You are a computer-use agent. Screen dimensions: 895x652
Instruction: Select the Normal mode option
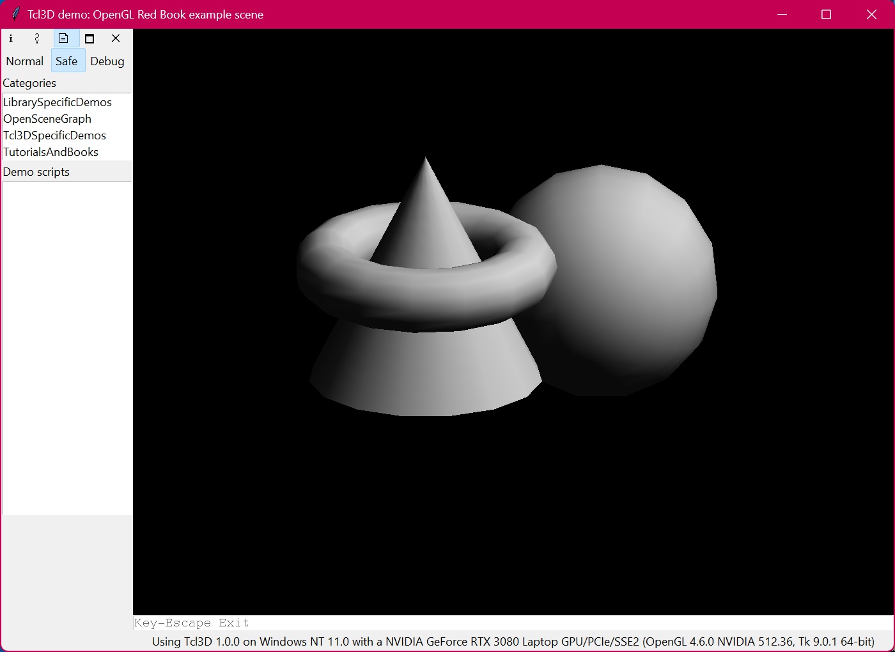coord(25,61)
